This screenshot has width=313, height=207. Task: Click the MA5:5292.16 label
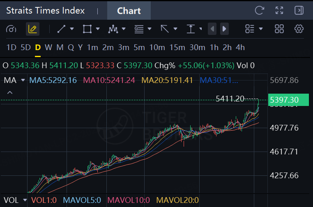point(53,80)
